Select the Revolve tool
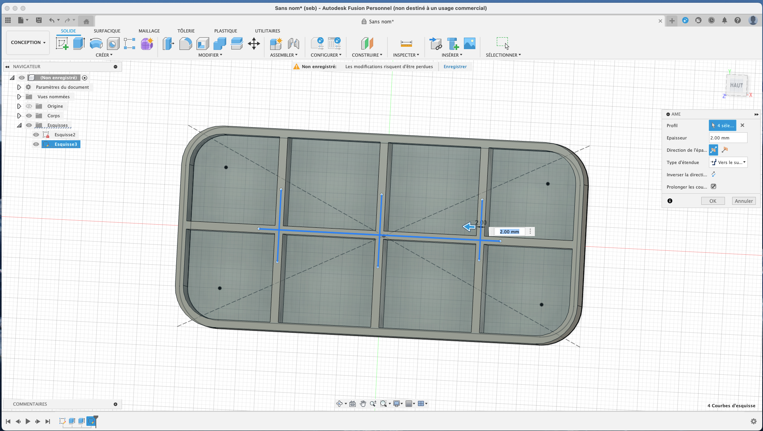Viewport: 763px width, 431px height. (96, 43)
